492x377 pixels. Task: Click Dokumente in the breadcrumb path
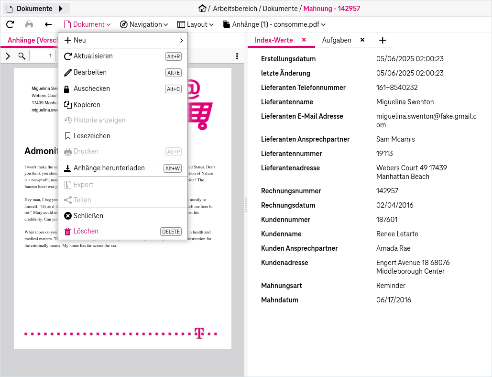280,9
